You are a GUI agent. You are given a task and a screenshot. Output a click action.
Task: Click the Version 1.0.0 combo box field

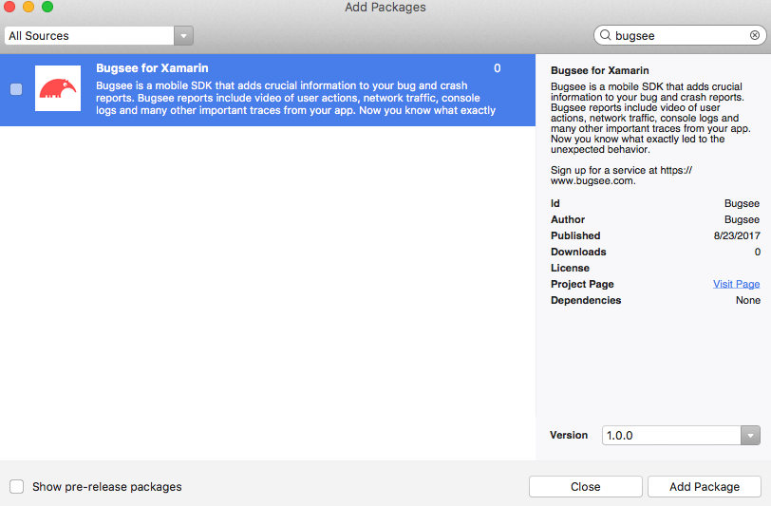point(681,435)
